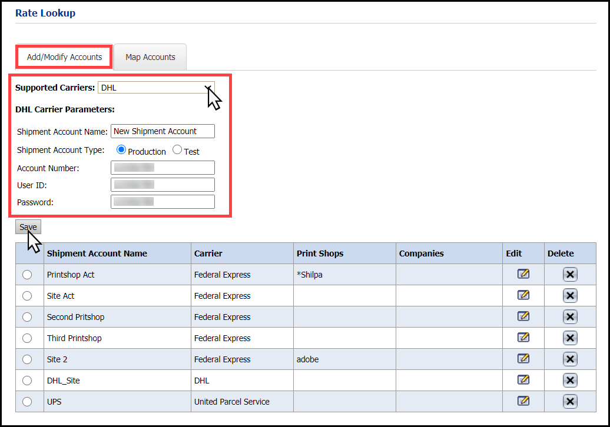Click edit icon for Printshop Act row
Image resolution: width=610 pixels, height=427 pixels.
click(x=523, y=274)
